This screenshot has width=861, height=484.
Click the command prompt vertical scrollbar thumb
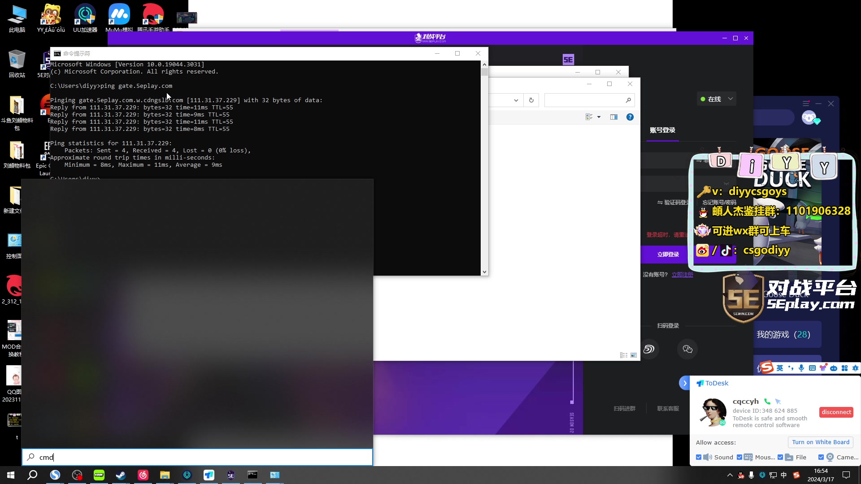click(484, 73)
